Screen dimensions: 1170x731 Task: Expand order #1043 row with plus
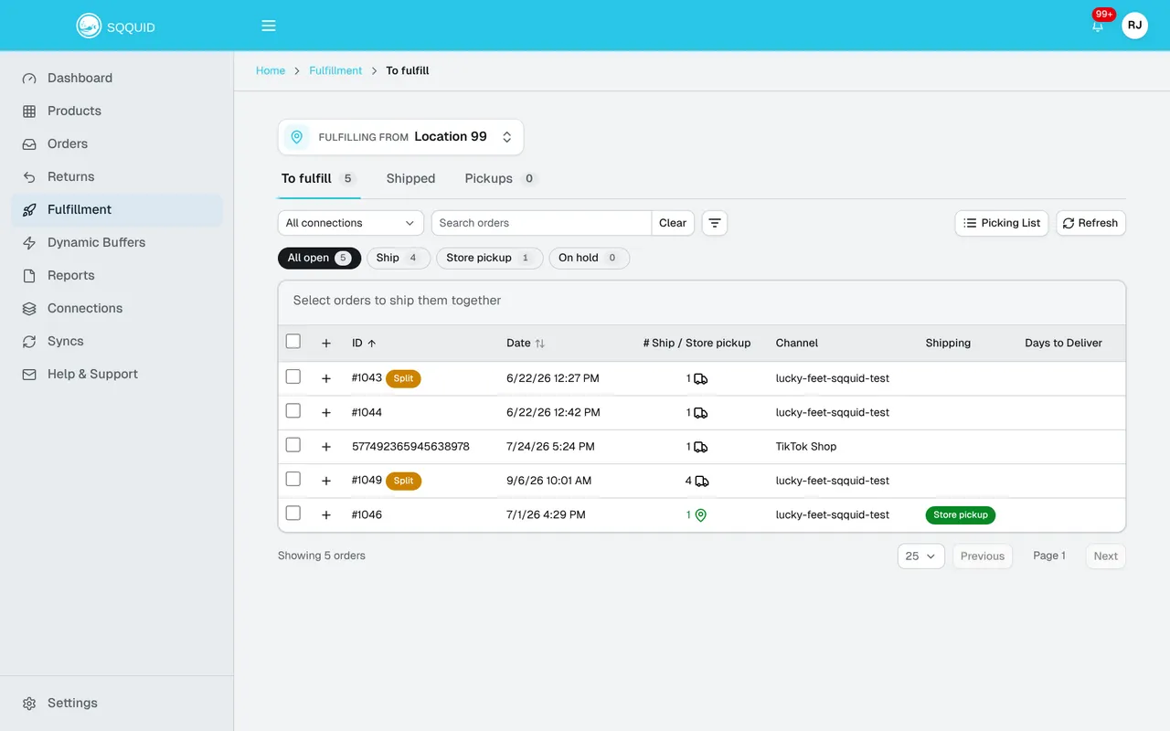click(x=326, y=378)
